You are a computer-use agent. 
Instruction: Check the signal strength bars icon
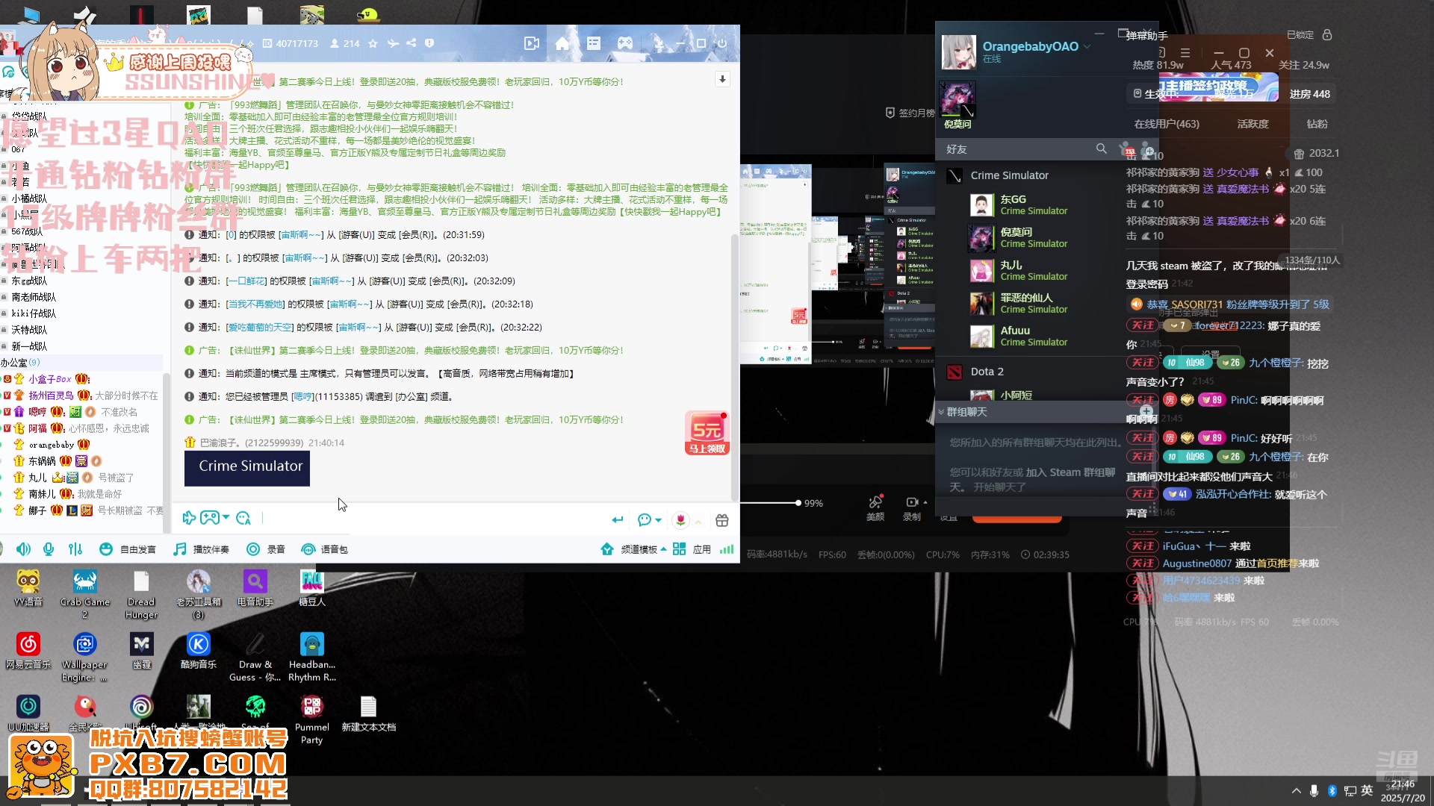(x=727, y=549)
